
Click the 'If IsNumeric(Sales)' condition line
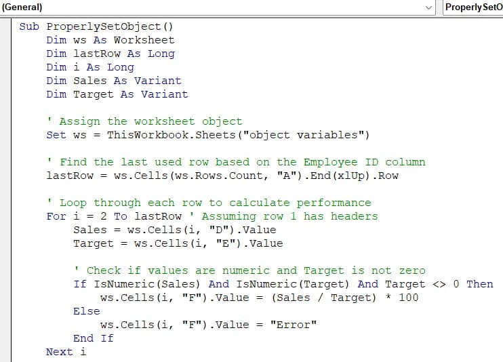(x=283, y=284)
